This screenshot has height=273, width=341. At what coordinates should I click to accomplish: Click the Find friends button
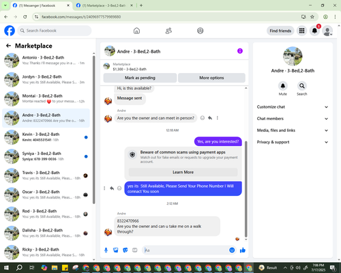point(280,31)
